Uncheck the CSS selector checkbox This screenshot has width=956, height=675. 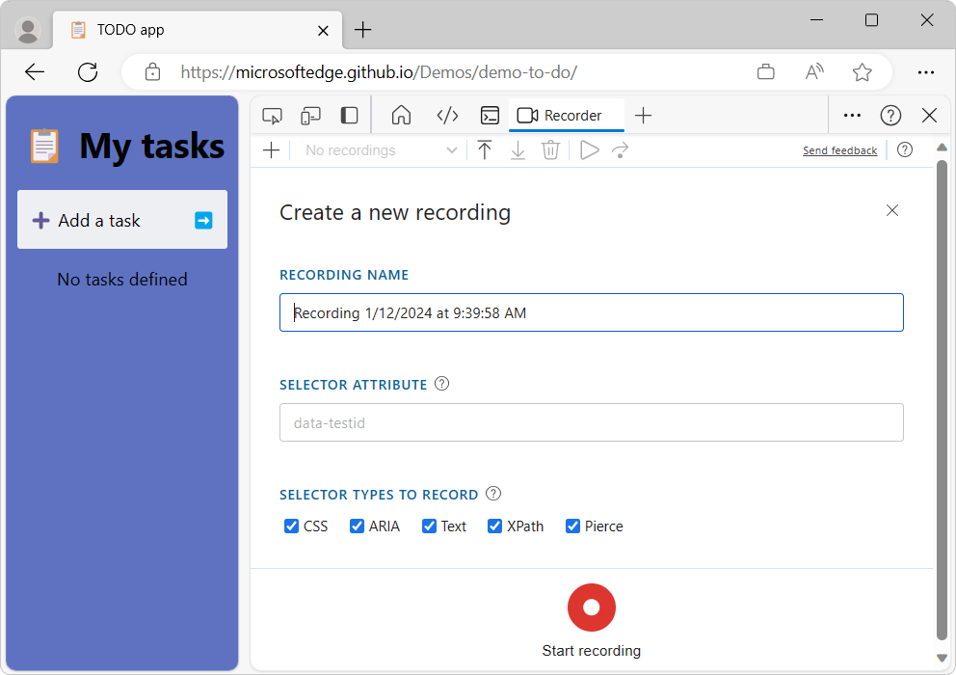pyautogui.click(x=291, y=526)
